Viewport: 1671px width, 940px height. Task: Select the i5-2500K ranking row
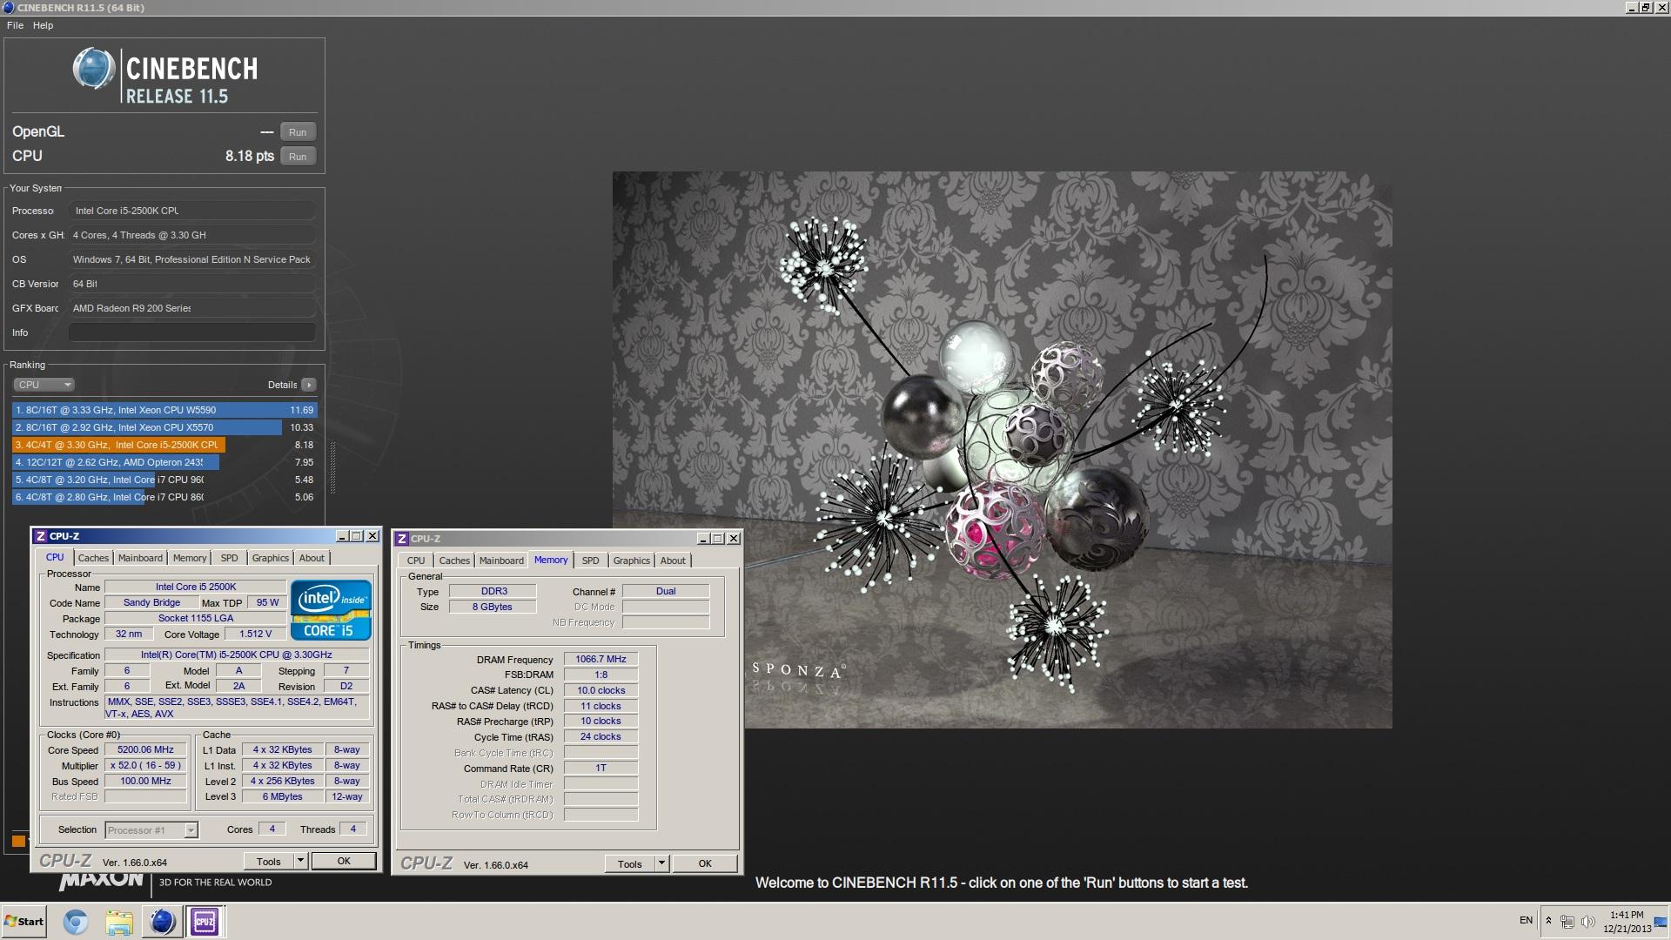[164, 445]
